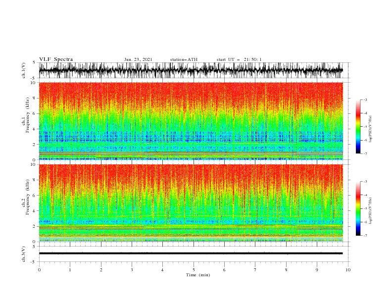
Task: Click inside the ch.2 frequency spectrogram
Action: pyautogui.click(x=191, y=203)
